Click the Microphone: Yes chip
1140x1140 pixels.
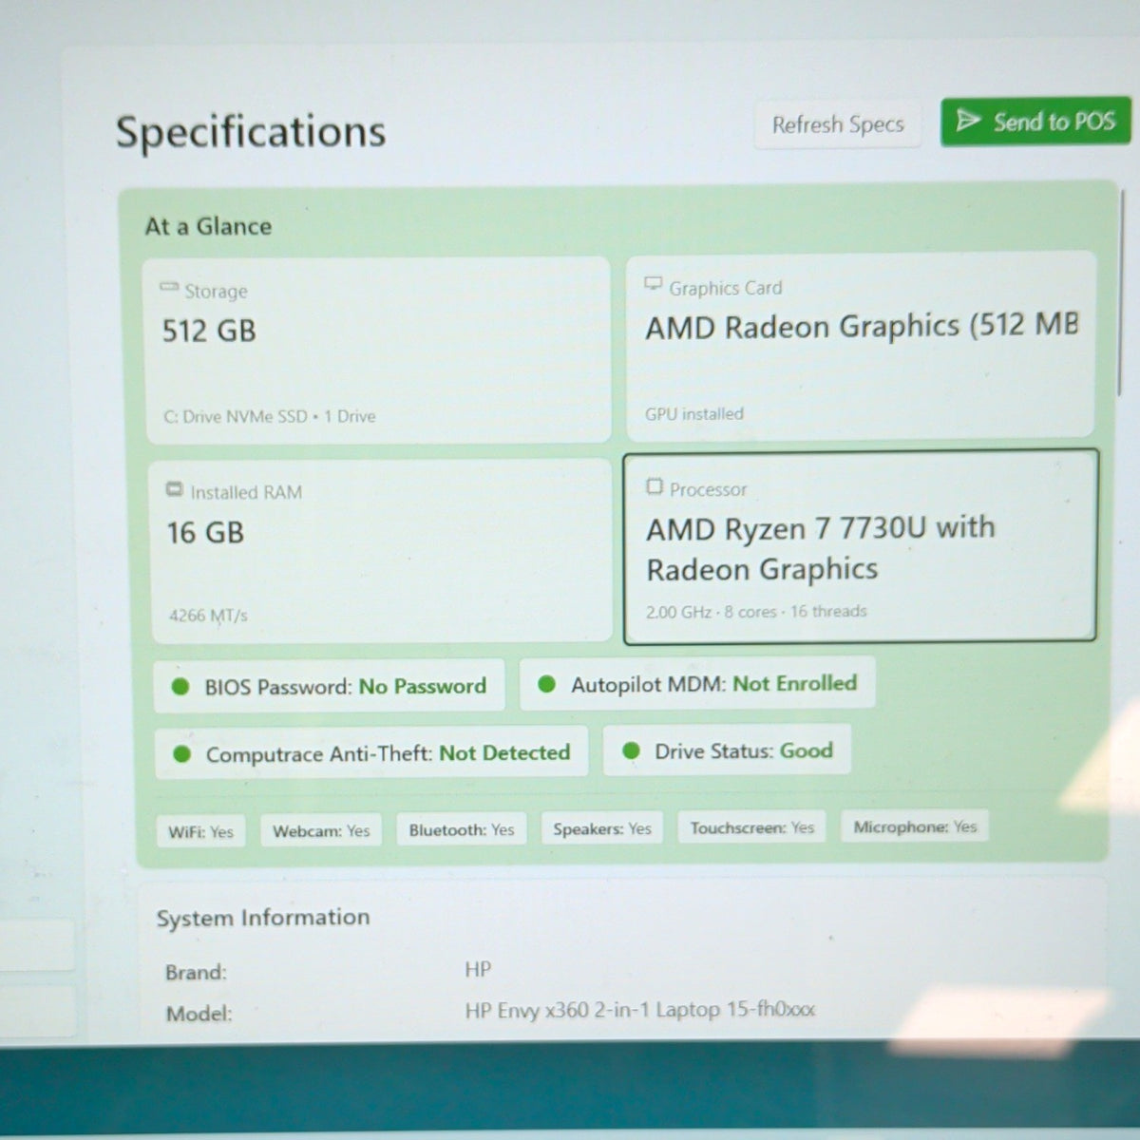point(915,826)
